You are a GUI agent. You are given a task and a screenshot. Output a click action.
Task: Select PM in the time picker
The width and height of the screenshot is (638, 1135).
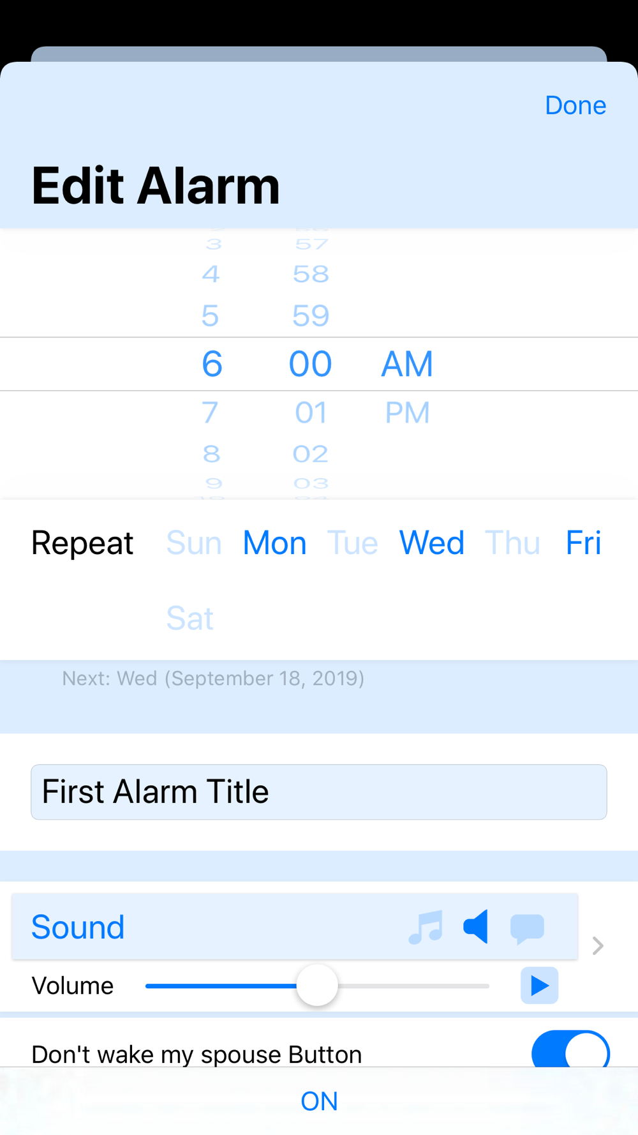click(407, 413)
